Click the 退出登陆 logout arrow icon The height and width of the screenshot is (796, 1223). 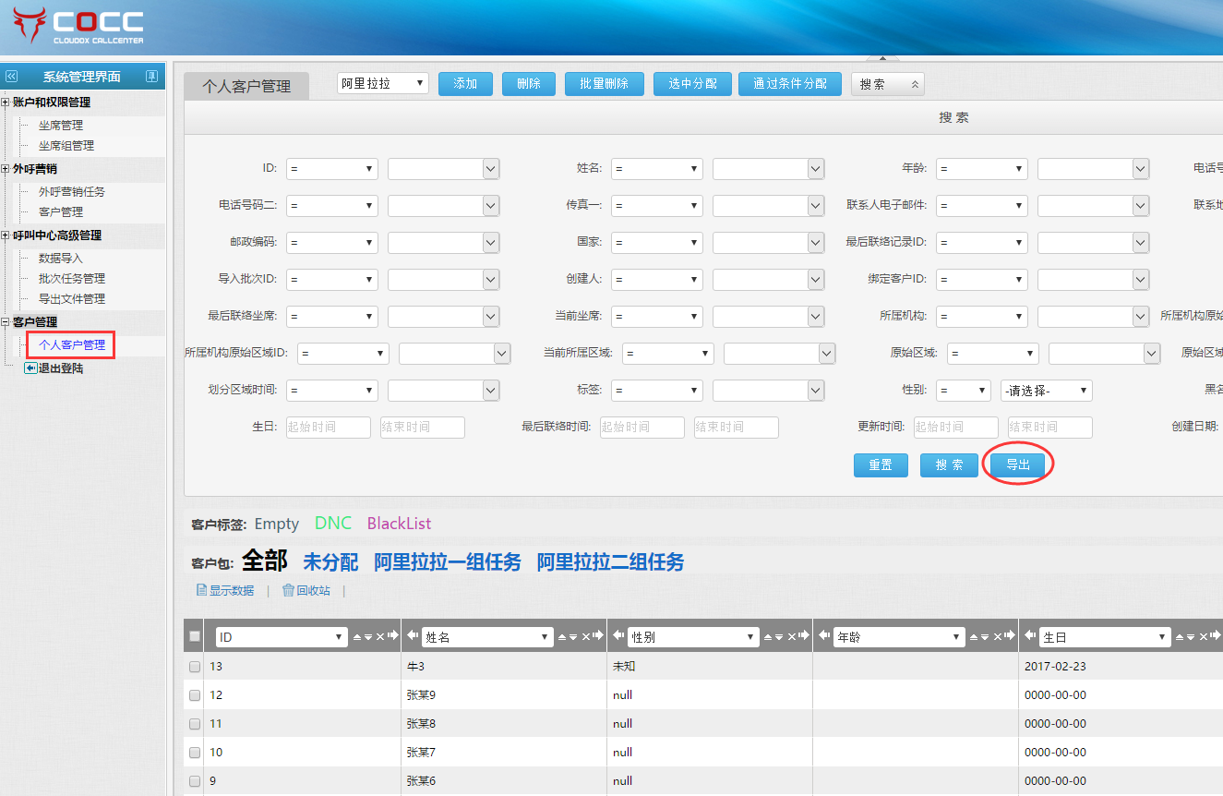[30, 368]
